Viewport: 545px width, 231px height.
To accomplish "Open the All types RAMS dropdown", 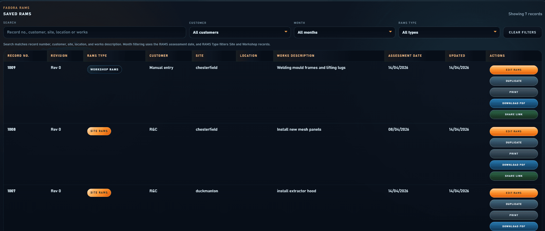I will point(449,32).
